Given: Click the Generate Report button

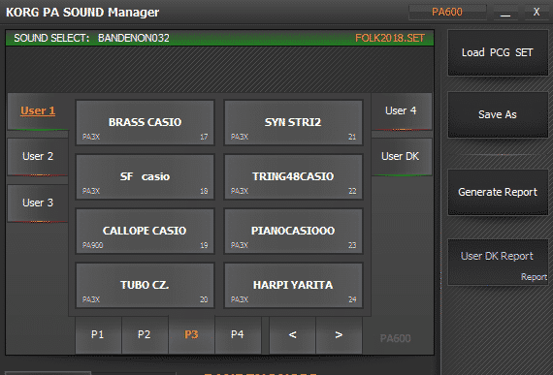Looking at the screenshot, I should pos(498,192).
